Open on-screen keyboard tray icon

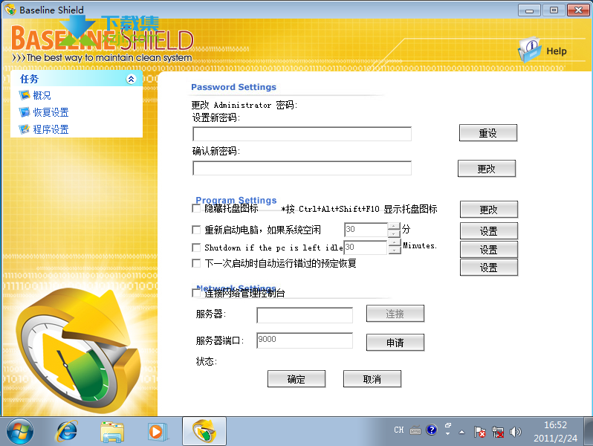(415, 430)
